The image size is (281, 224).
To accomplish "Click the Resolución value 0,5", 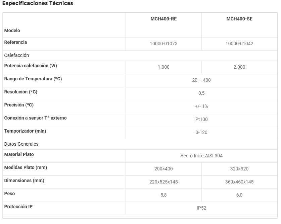I will tap(201, 93).
